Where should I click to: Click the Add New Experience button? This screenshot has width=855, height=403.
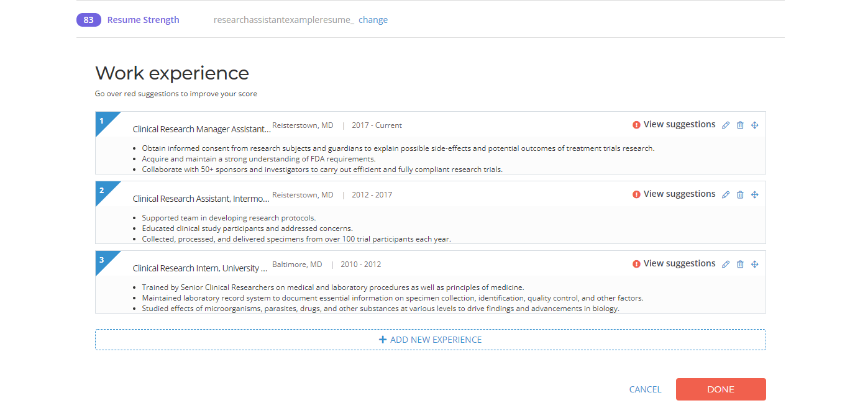[430, 340]
